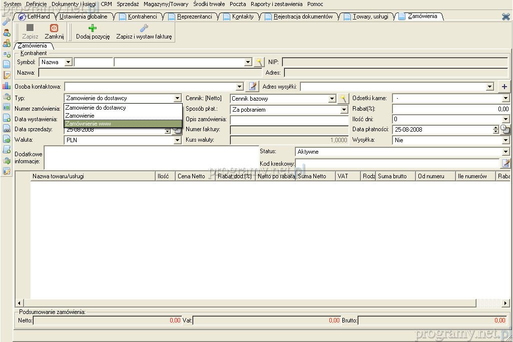
Task: Click the wand icon beside Cennik bazowy
Action: [343, 99]
